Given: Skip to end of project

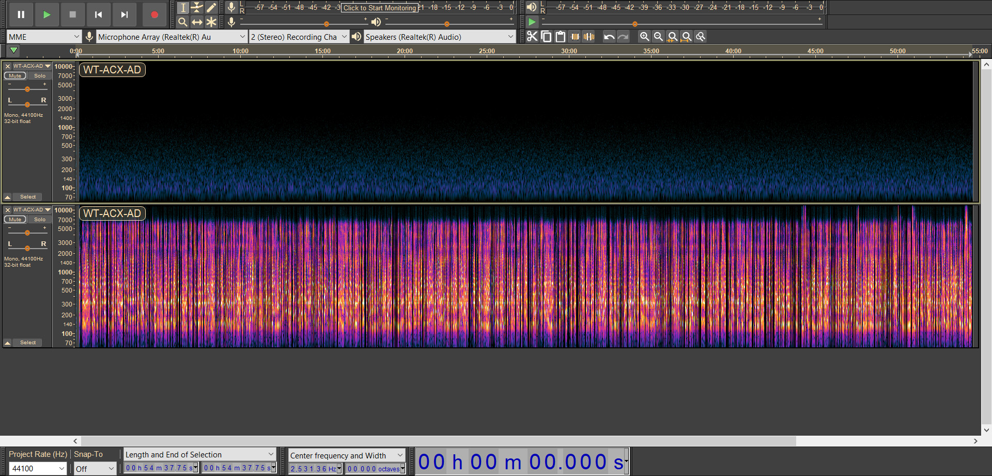Looking at the screenshot, I should coord(125,14).
